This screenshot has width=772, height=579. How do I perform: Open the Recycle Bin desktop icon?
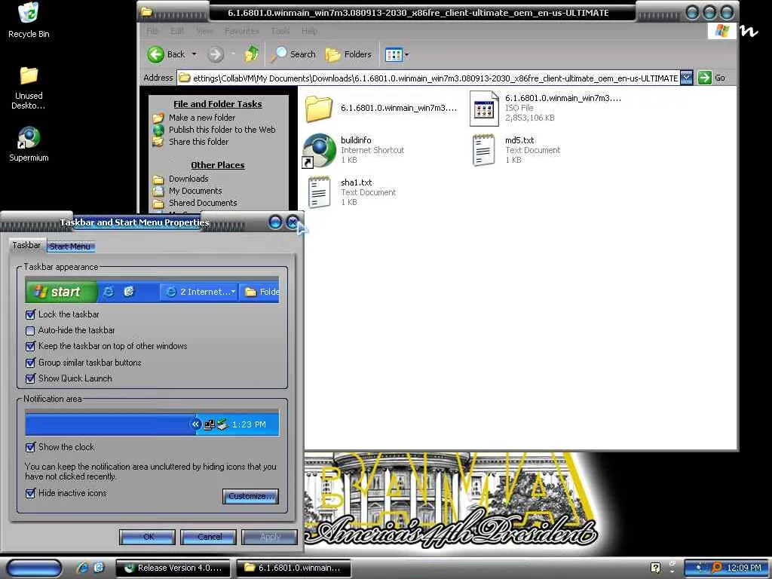tap(28, 13)
